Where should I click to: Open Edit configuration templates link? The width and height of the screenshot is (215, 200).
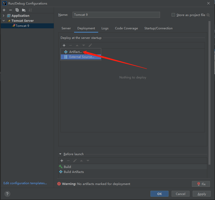(x=25, y=183)
